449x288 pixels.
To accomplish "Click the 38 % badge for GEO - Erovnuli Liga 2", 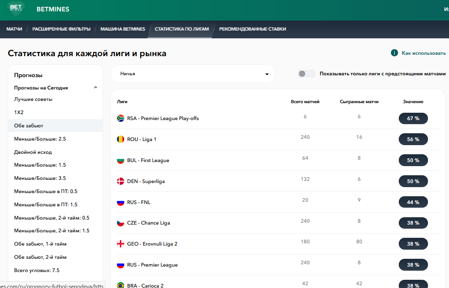I will [413, 244].
